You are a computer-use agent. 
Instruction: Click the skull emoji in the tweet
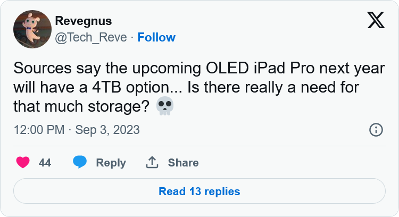pyautogui.click(x=165, y=107)
